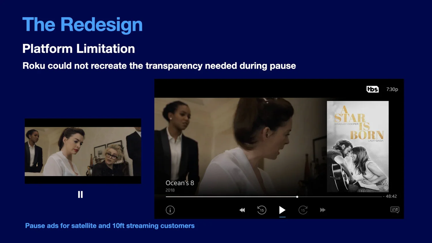Click the Pause ads for satellite caption
432x243 pixels.
tap(110, 226)
